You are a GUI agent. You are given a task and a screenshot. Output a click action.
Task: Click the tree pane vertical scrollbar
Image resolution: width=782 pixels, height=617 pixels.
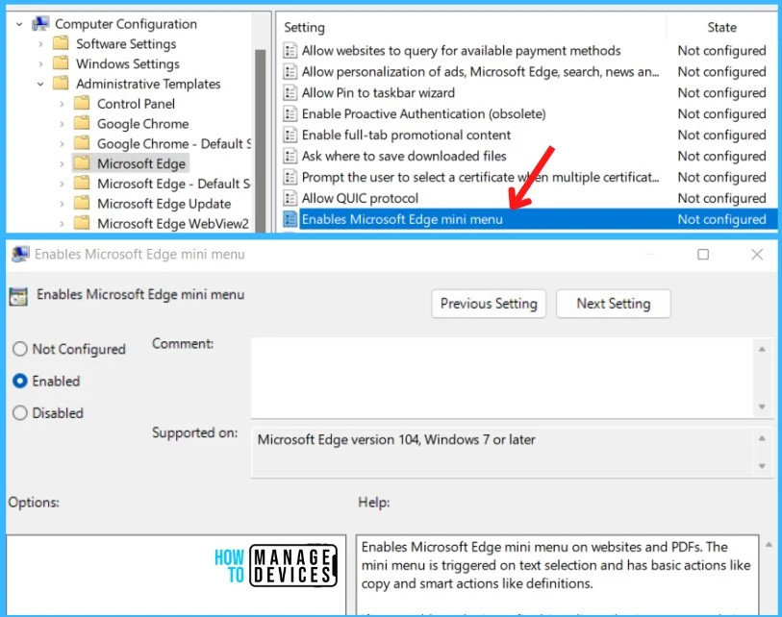(x=260, y=140)
